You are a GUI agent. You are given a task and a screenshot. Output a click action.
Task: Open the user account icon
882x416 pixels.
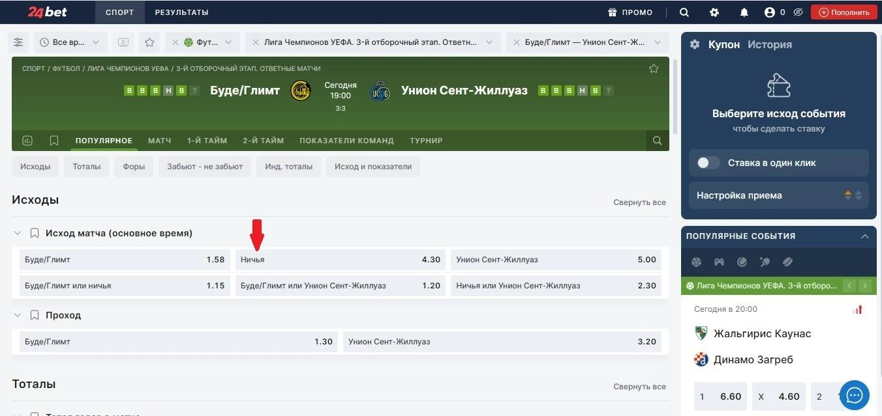(x=770, y=12)
